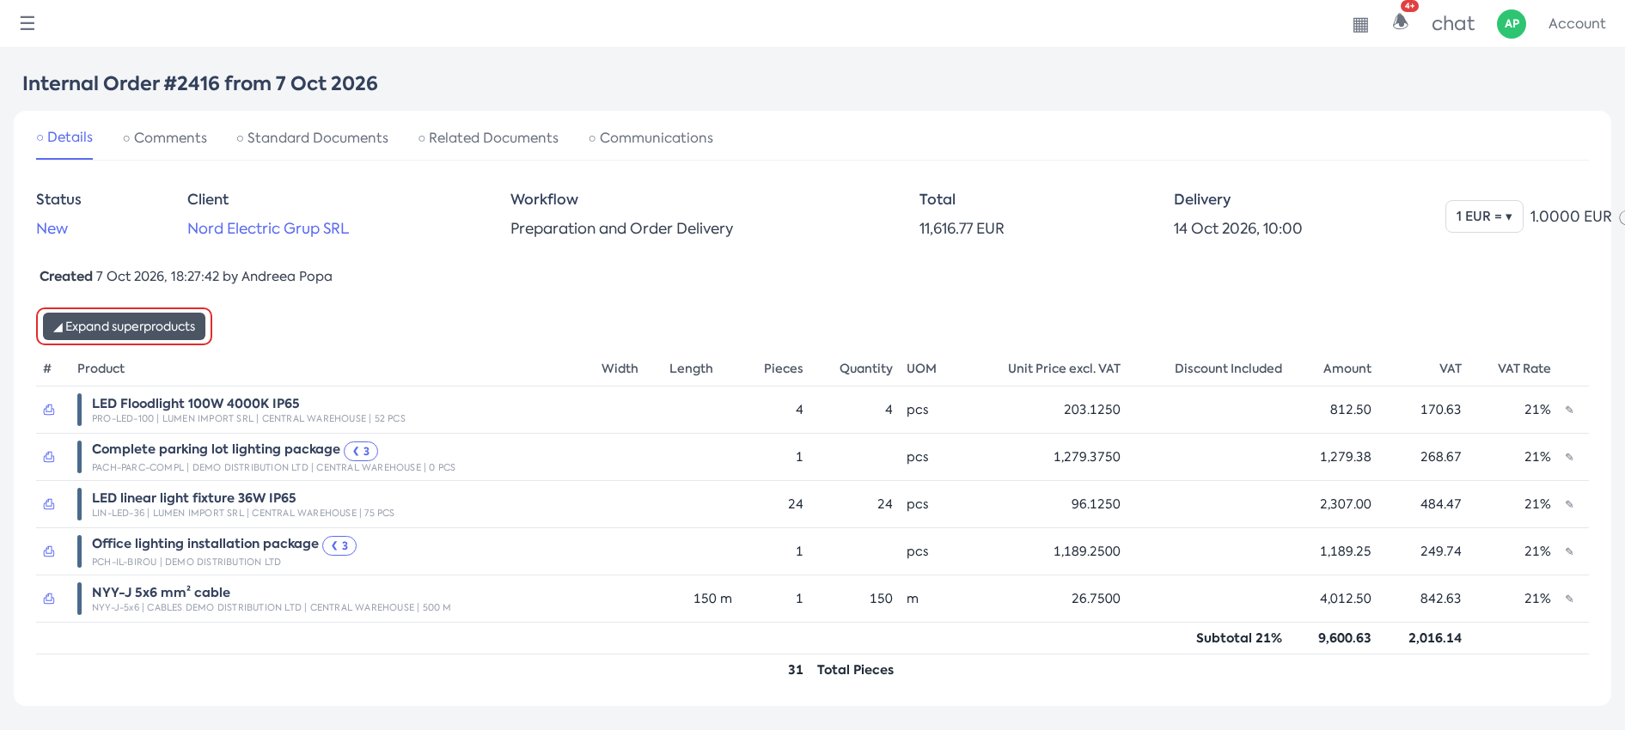Open the apps grid icon

click(x=1360, y=25)
